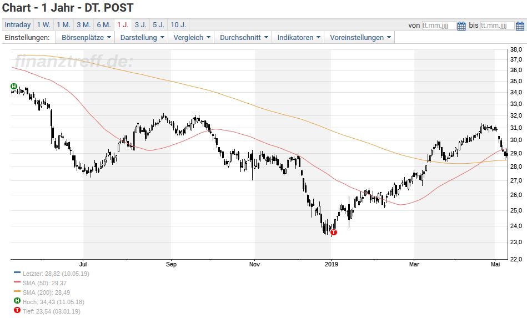Click the 'Mai' x-axis label

coord(495,264)
